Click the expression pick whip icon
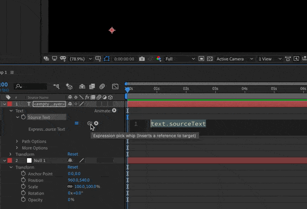This screenshot has width=307, height=209. point(89,123)
